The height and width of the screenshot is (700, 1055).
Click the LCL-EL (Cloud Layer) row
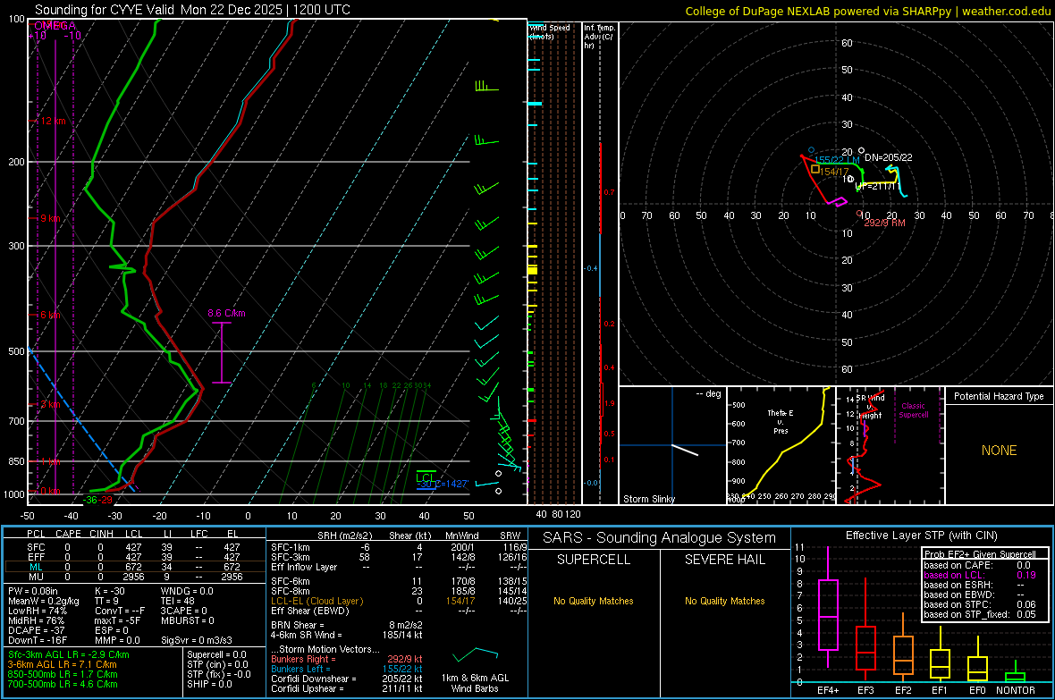pyautogui.click(x=399, y=601)
